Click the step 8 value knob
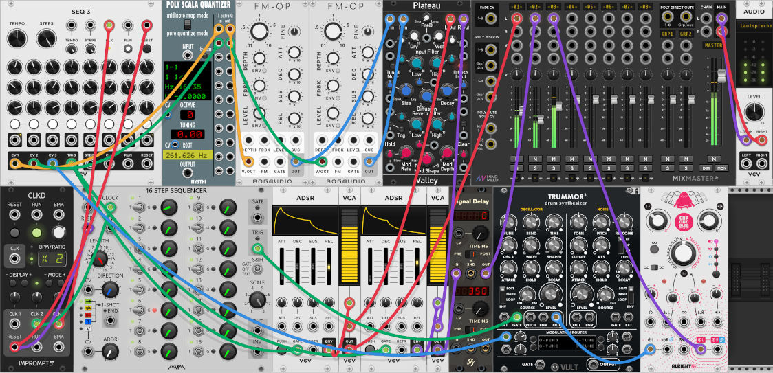Screen dimensions: 773x373 tap(168, 351)
